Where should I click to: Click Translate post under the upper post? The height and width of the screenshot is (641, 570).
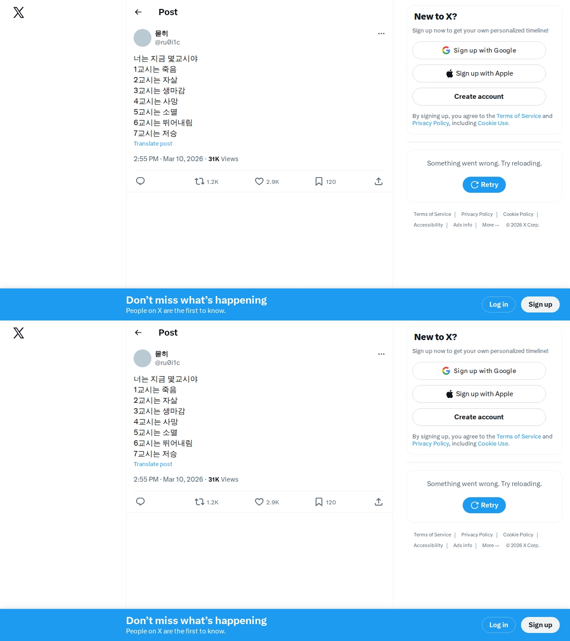pyautogui.click(x=153, y=144)
